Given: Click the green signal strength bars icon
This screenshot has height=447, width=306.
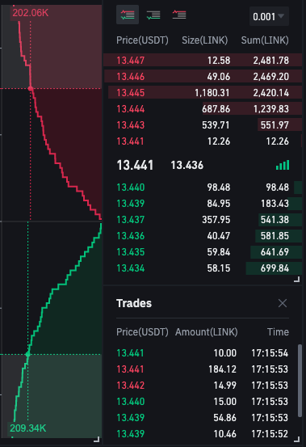Looking at the screenshot, I should (283, 165).
